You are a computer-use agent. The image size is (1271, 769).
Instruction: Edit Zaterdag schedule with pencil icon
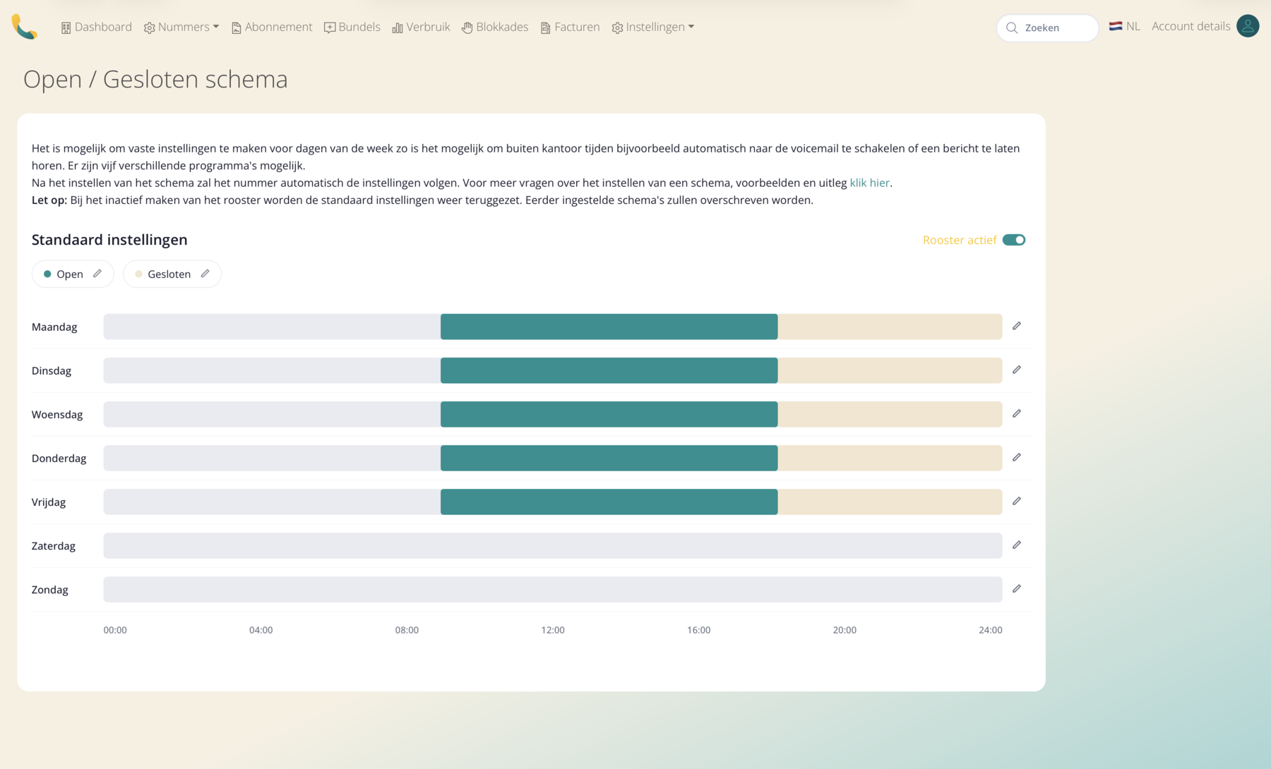[x=1017, y=545]
